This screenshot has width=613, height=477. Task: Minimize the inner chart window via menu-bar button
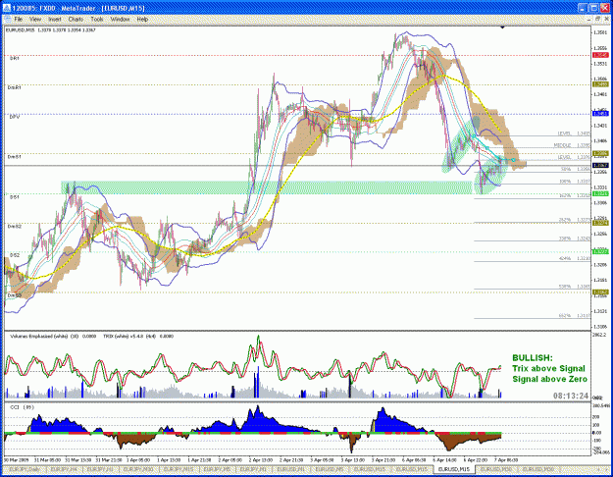(x=589, y=19)
